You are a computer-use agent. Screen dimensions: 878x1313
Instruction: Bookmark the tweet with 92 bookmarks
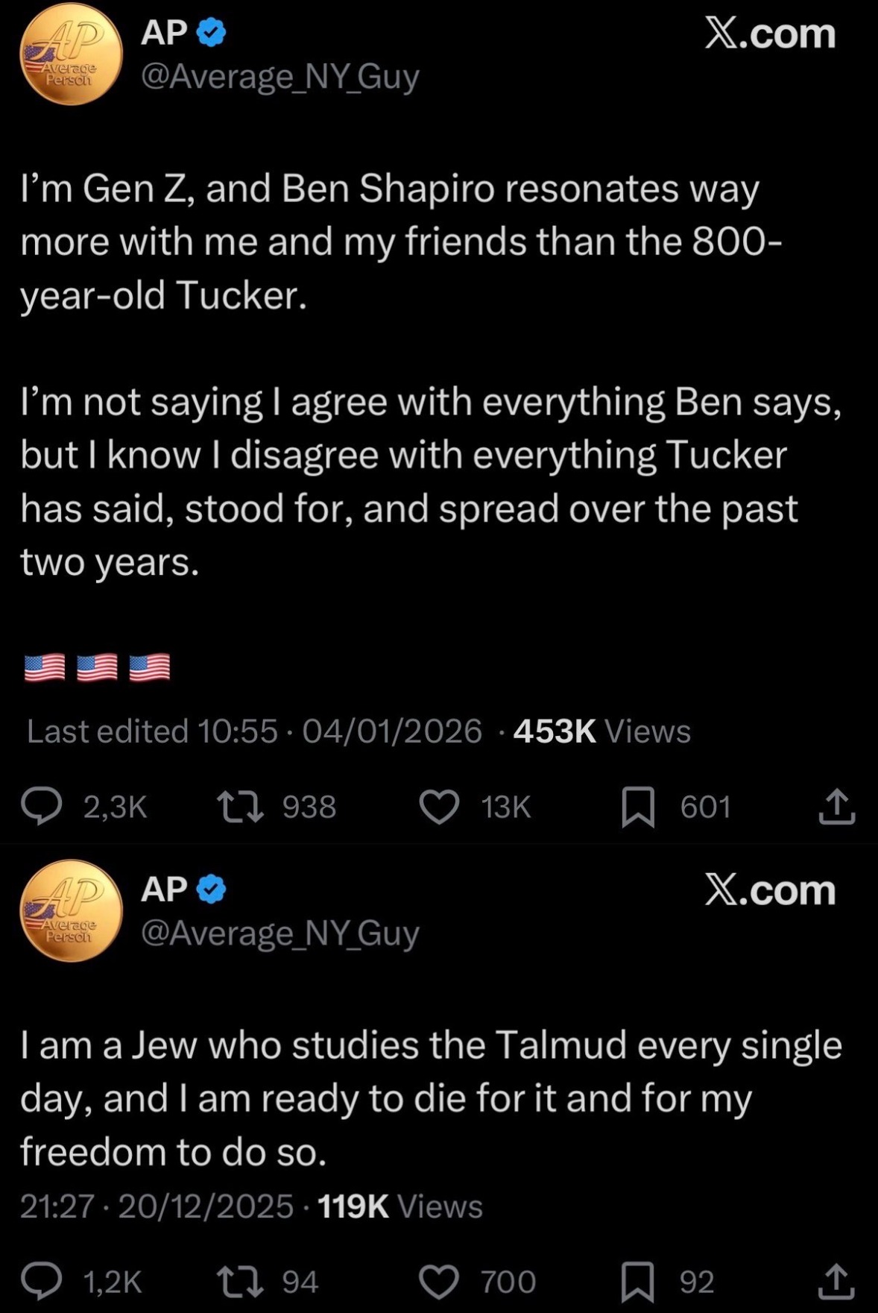638,1282
